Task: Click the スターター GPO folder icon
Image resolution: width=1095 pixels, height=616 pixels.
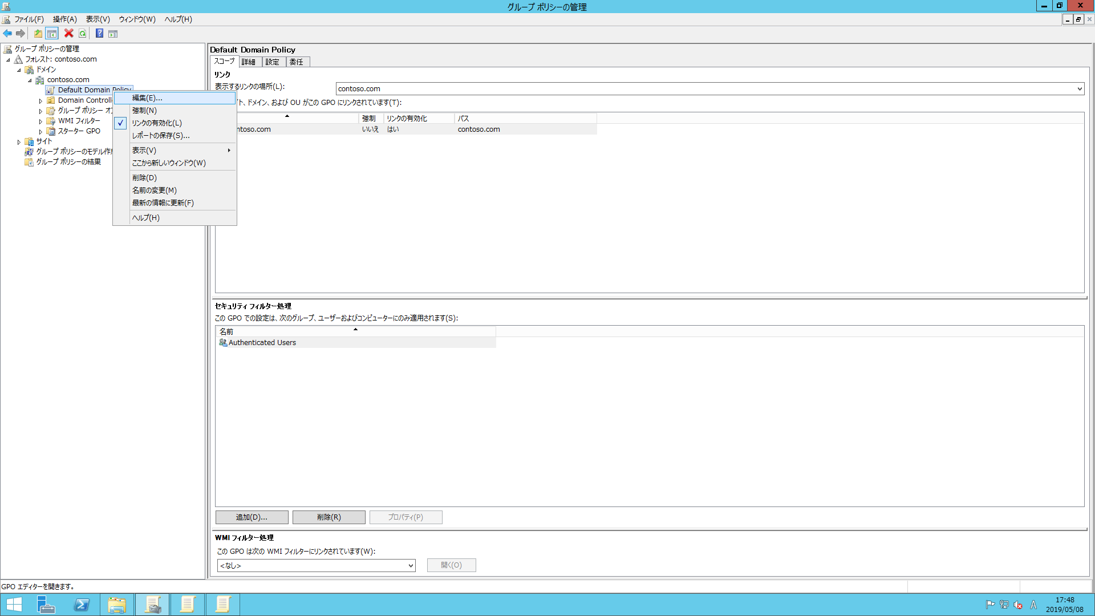Action: (x=51, y=131)
